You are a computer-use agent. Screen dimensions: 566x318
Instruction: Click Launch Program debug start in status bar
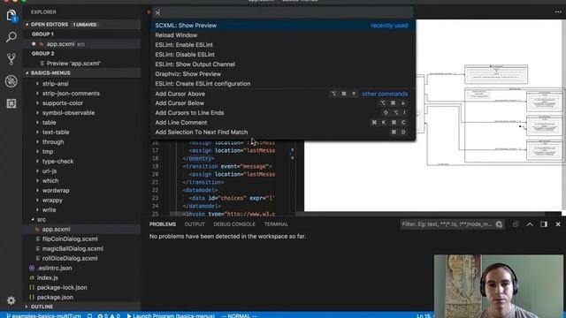(171, 315)
